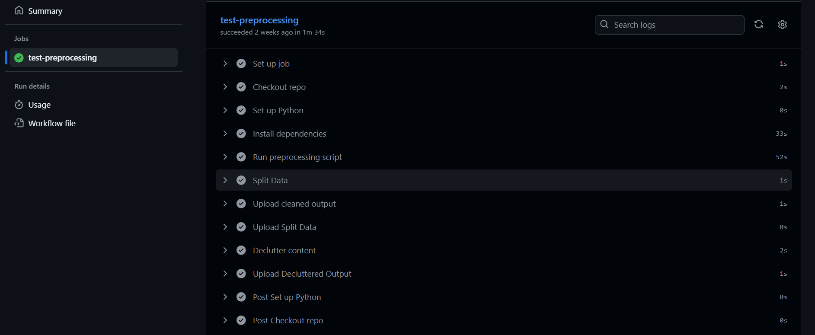Select the test-preprocessing job in sidebar
Image resolution: width=815 pixels, height=335 pixels.
pos(63,58)
